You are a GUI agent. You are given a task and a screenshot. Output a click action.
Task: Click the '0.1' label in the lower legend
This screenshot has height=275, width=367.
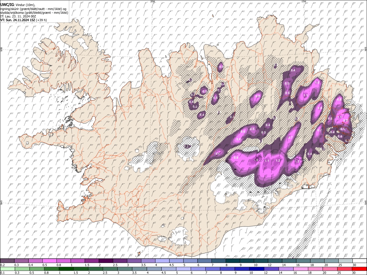2,272
